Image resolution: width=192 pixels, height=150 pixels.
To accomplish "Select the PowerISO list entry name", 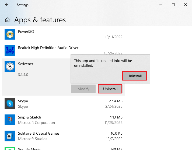I will tap(26, 32).
